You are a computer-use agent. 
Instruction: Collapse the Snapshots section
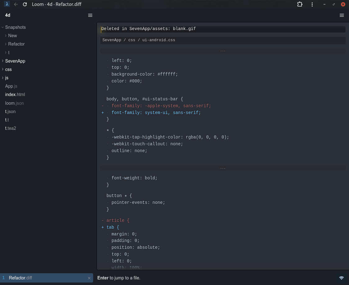pos(3,27)
